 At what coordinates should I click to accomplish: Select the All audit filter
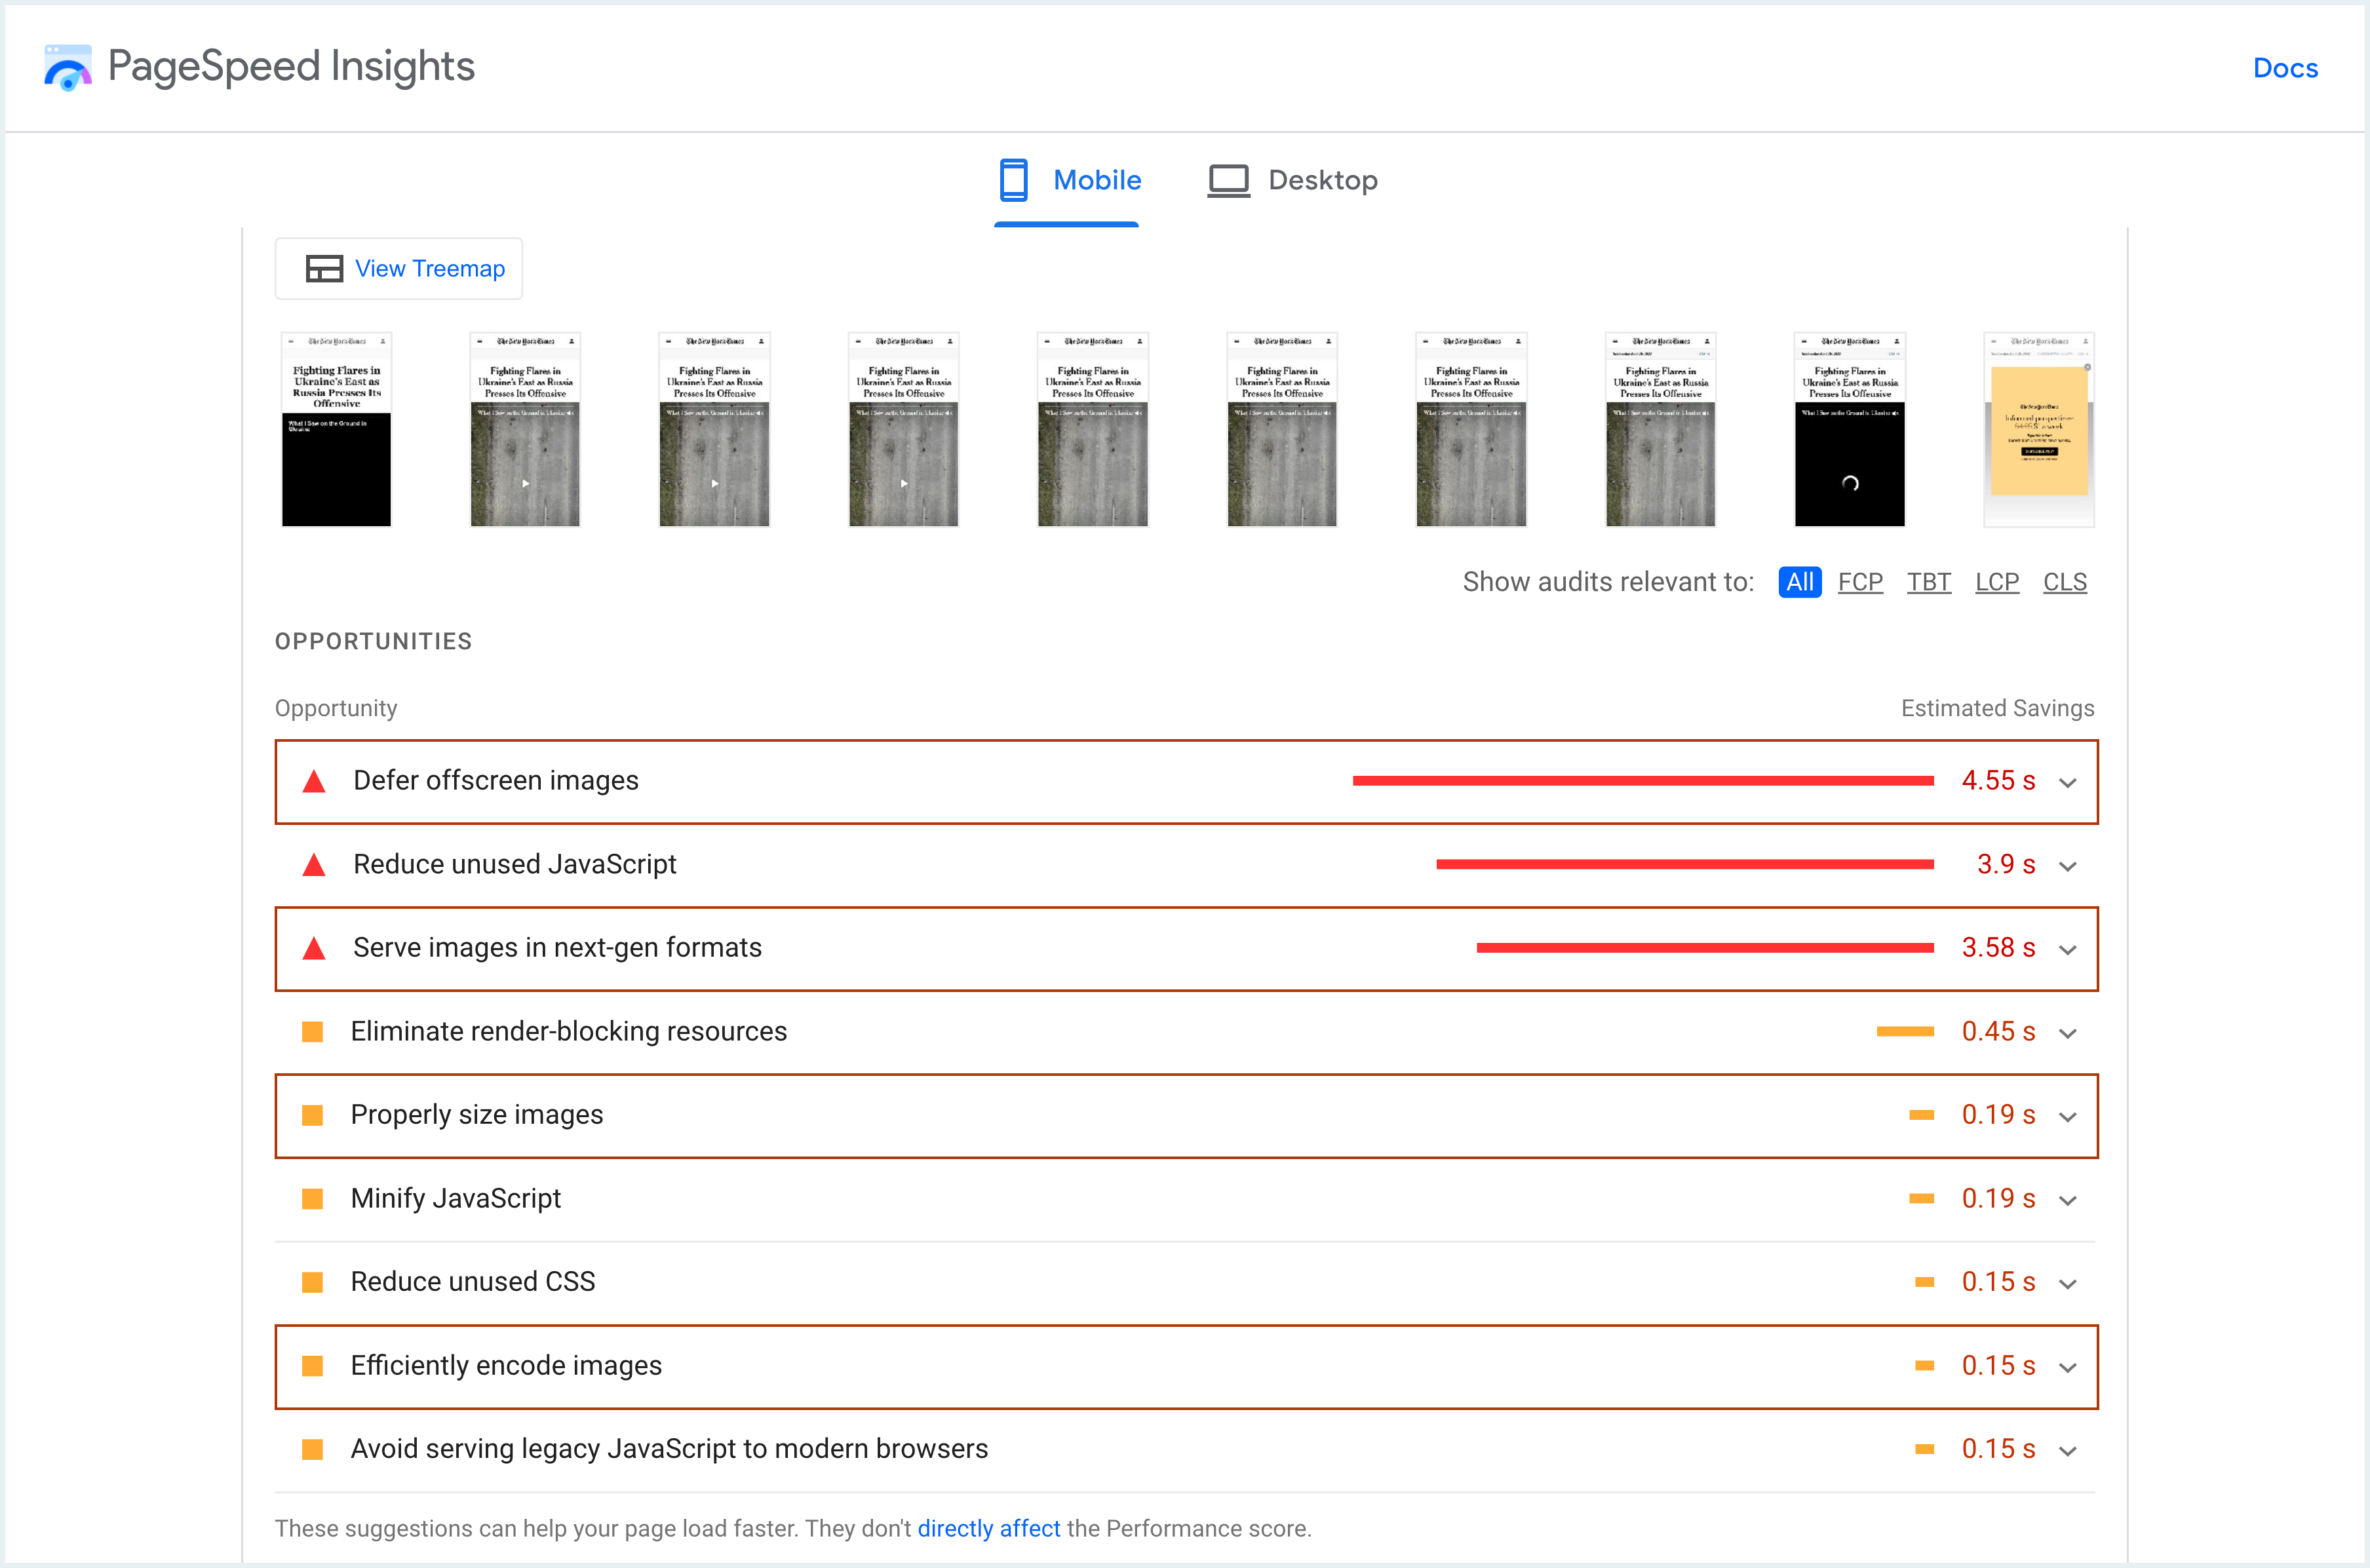tap(1799, 582)
